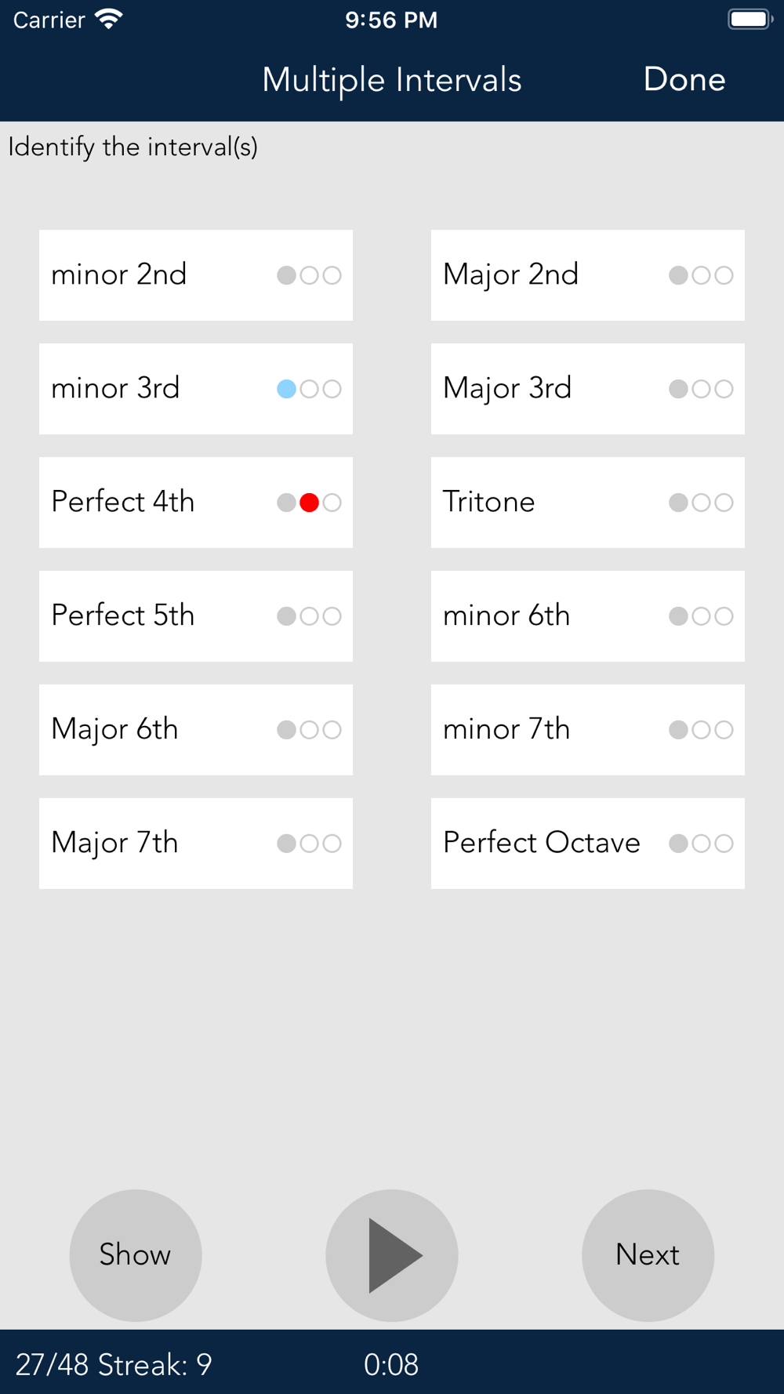Choose the Major 7th option
This screenshot has width=784, height=1394.
(196, 844)
